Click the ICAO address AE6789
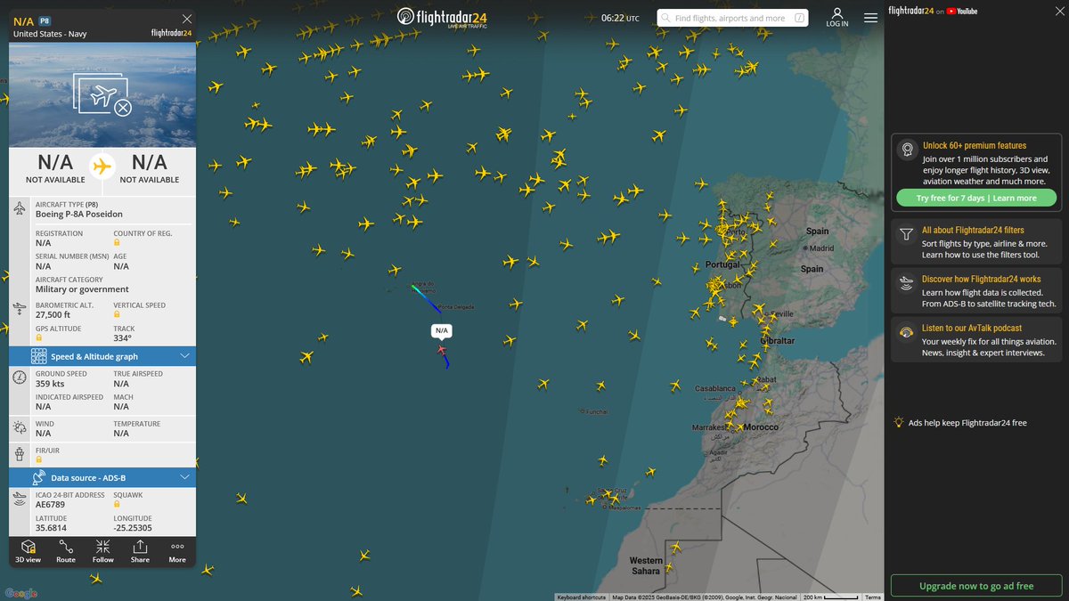Screen dimensions: 1069x601 click(50, 505)
